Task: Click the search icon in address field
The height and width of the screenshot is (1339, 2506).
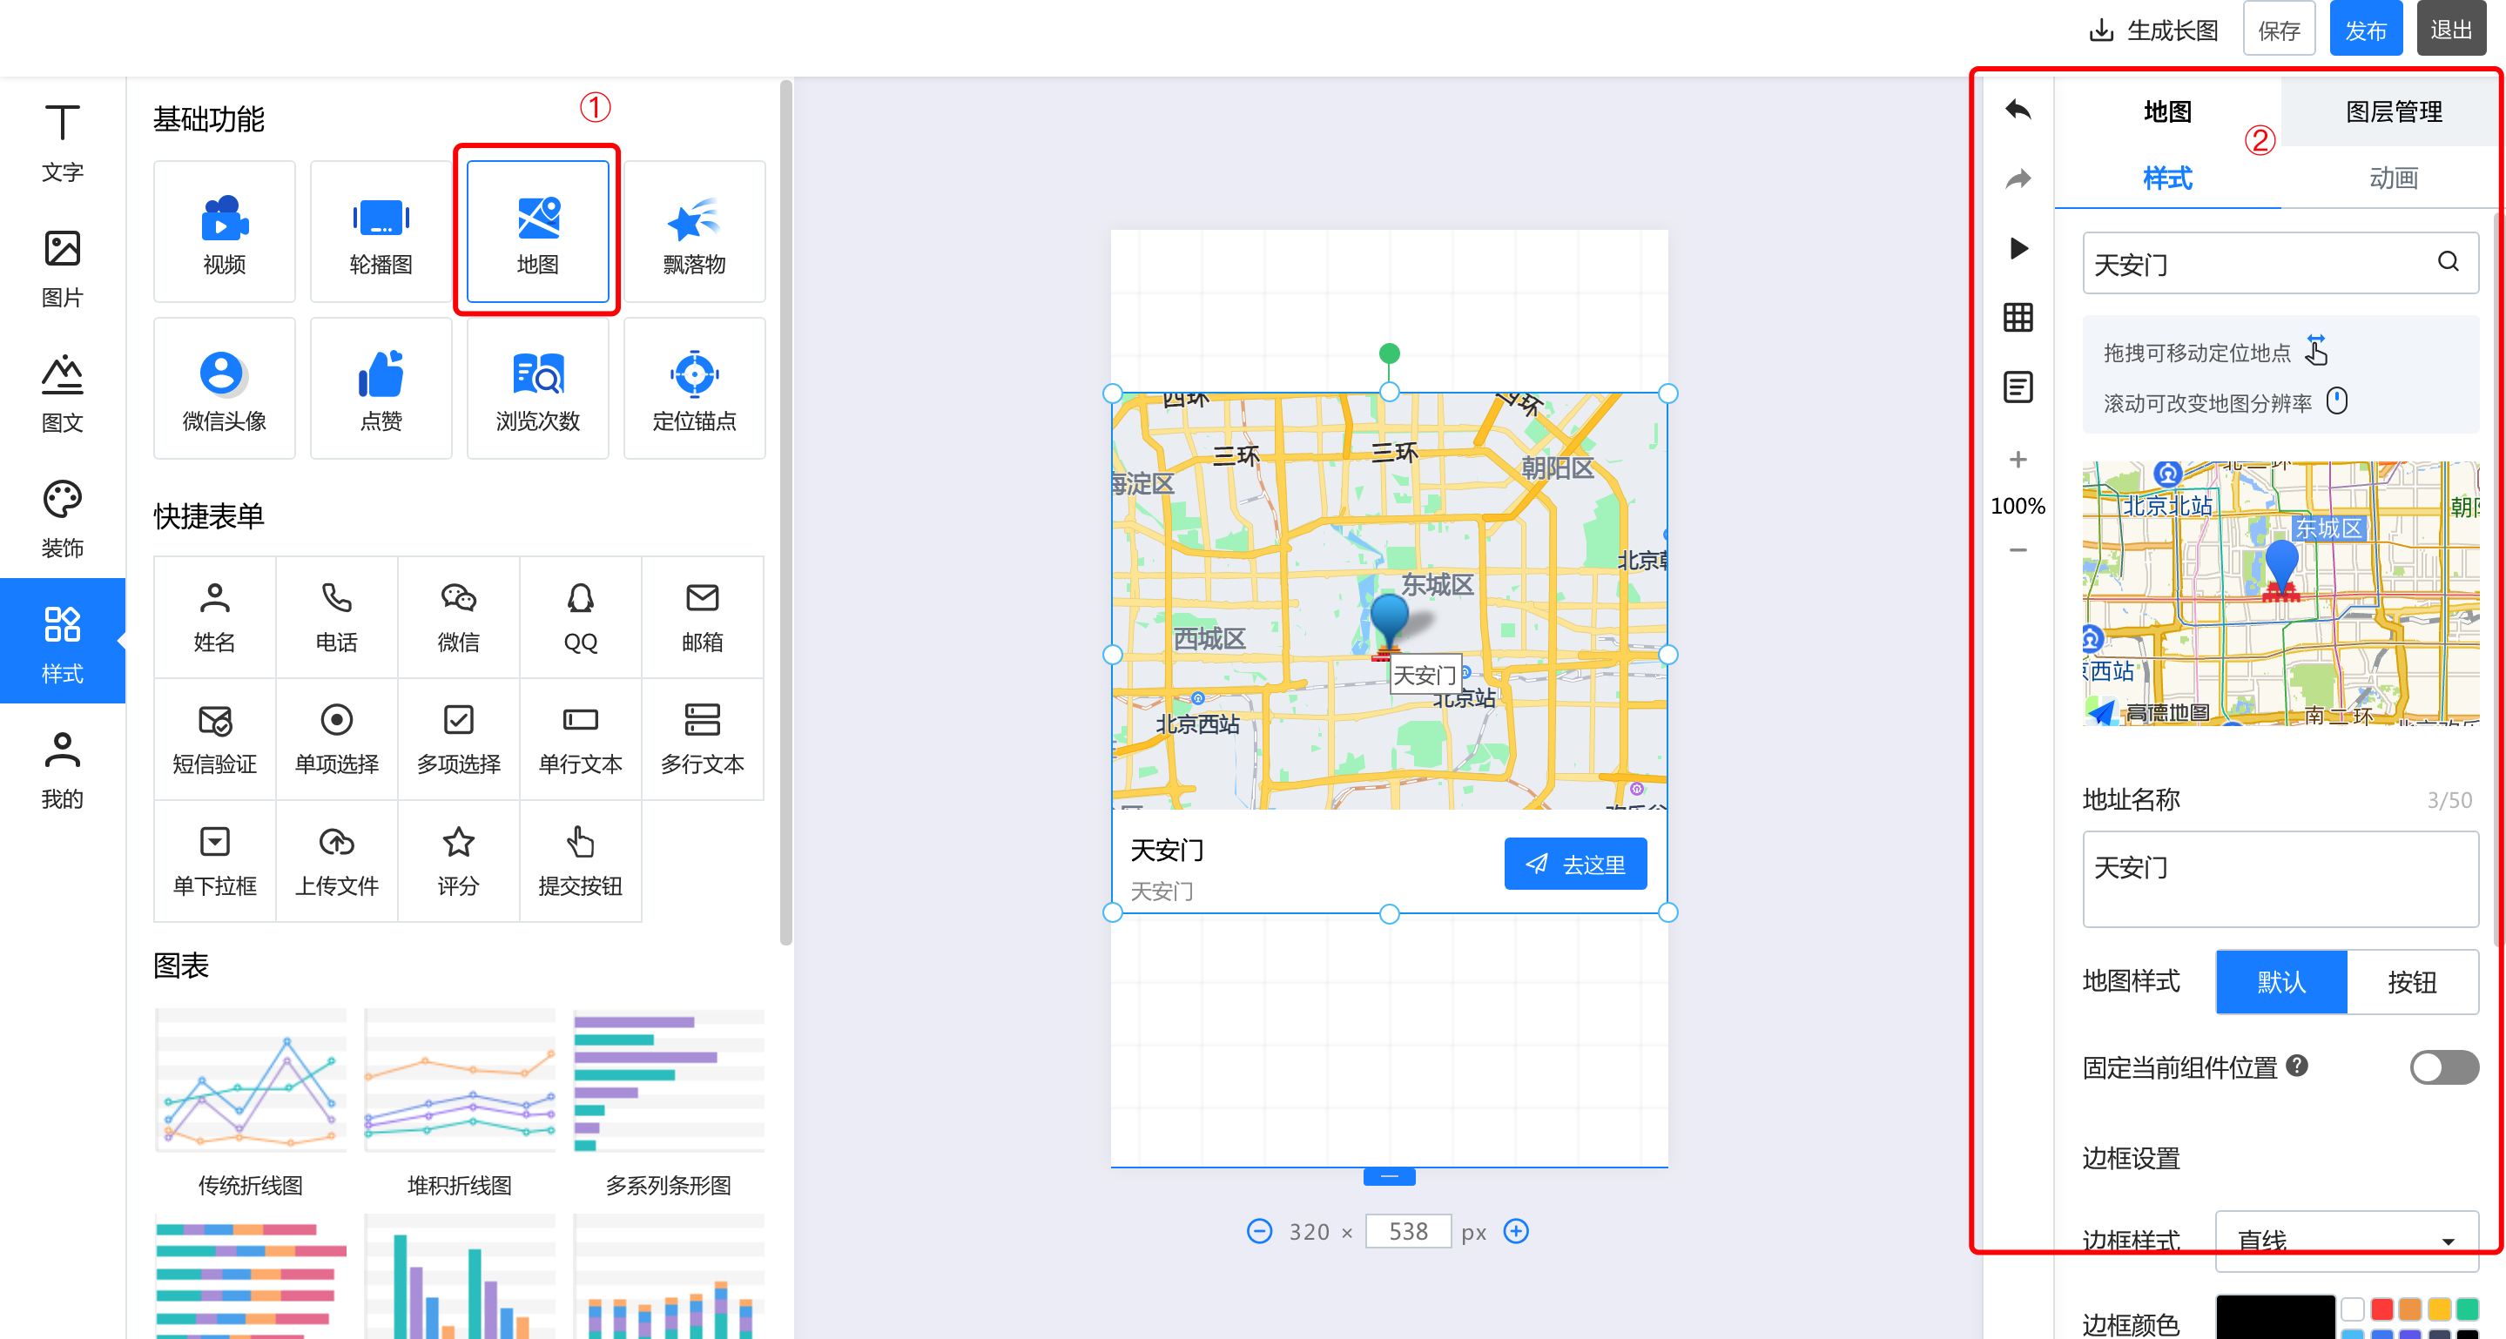Action: (x=2448, y=261)
